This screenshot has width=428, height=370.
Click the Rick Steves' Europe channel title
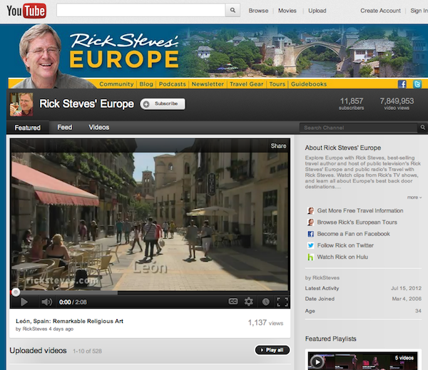(x=86, y=104)
